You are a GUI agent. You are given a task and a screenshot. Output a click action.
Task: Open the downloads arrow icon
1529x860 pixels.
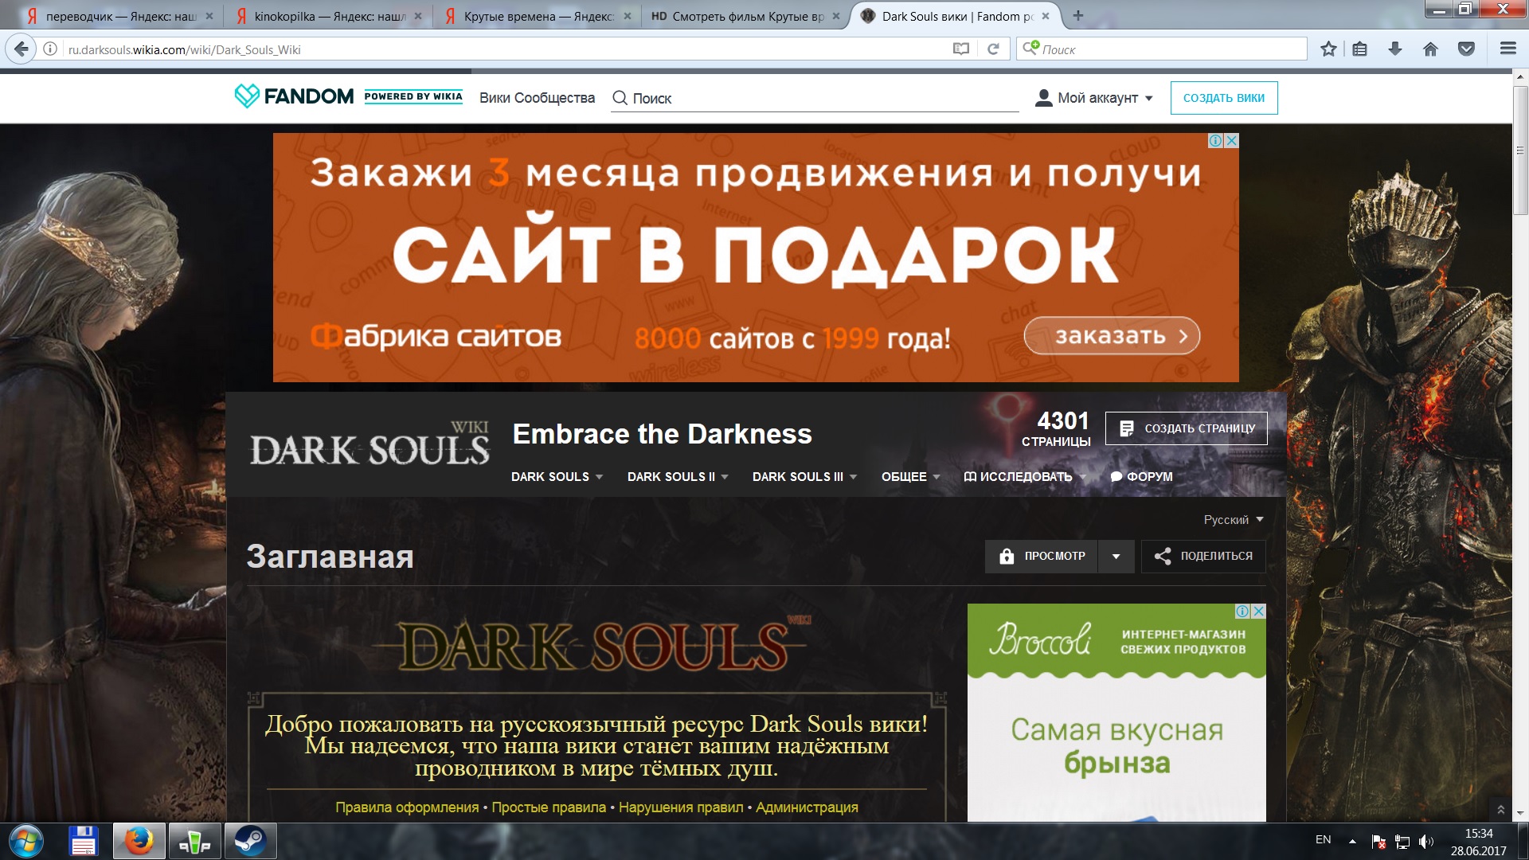(x=1395, y=49)
